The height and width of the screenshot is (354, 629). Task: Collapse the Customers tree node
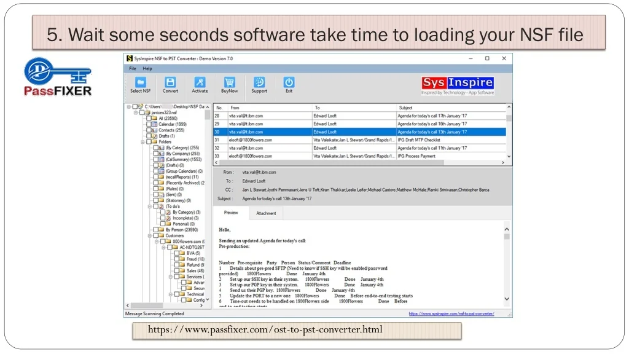(x=149, y=235)
